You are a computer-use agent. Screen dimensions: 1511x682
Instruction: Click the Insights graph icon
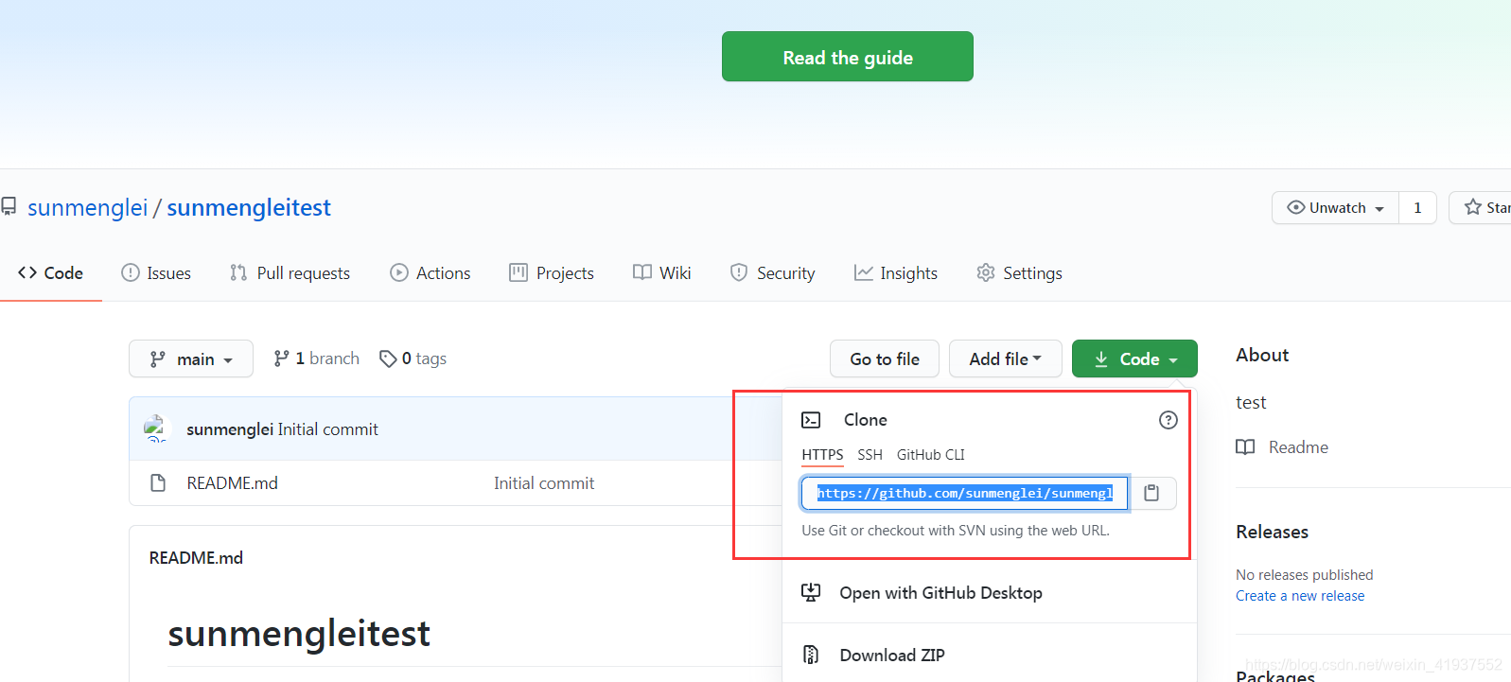863,272
